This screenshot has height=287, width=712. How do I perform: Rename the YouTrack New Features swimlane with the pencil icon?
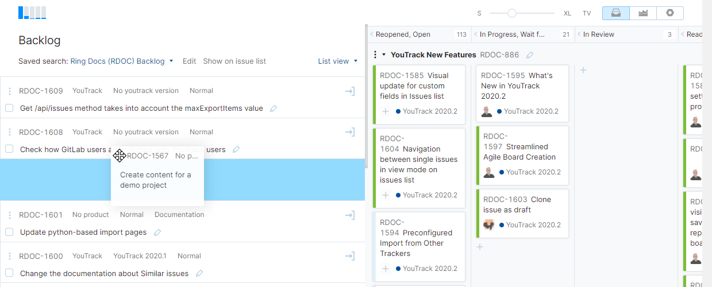coord(530,55)
